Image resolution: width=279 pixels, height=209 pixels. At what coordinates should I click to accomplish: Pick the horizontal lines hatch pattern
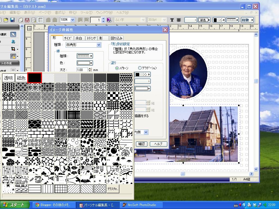[35, 189]
